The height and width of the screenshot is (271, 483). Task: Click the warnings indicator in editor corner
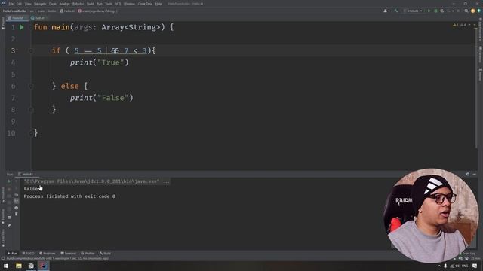pyautogui.click(x=460, y=25)
